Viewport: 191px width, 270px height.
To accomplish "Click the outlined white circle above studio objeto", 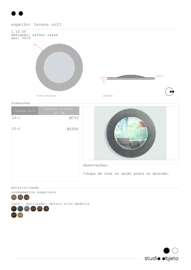I will point(175,250).
